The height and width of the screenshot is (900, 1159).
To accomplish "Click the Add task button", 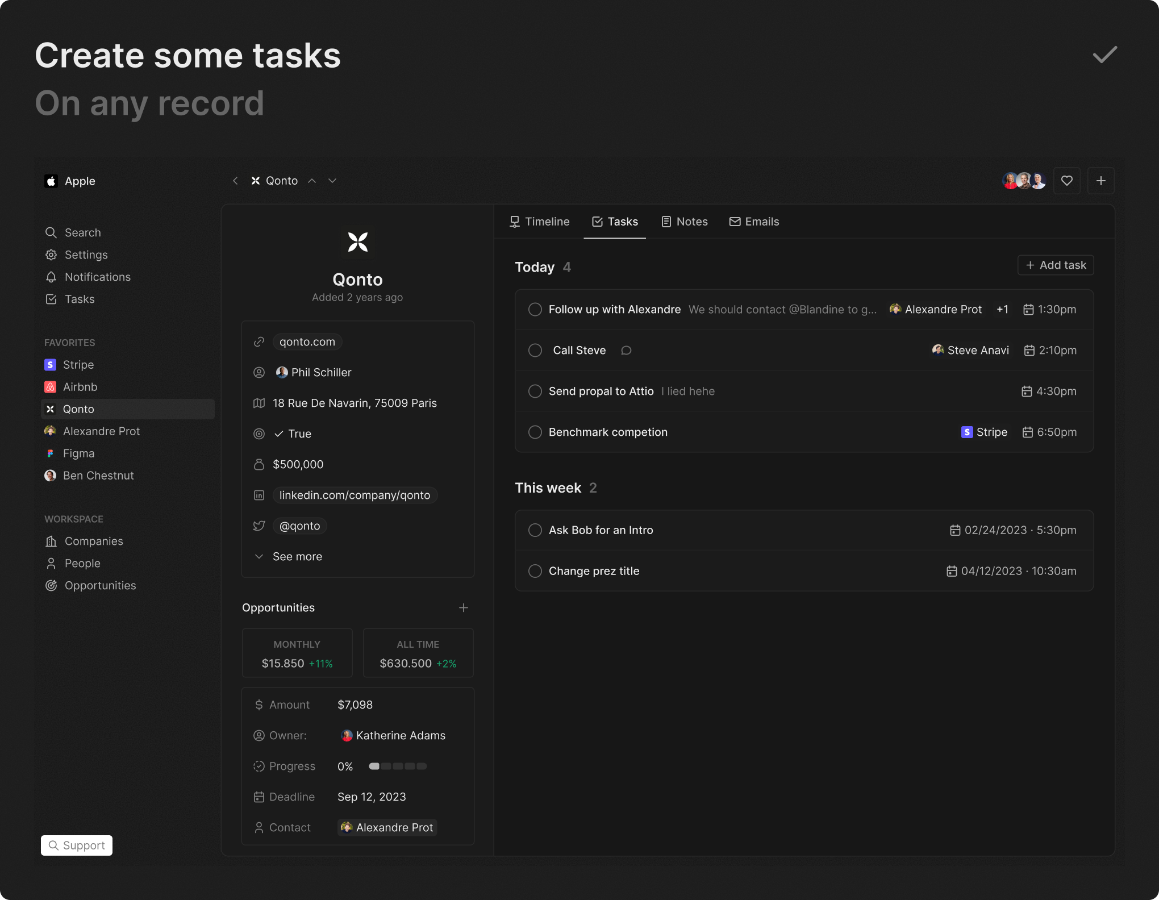I will (x=1056, y=265).
